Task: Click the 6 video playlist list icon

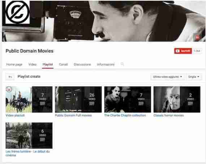Action: pos(42,139)
